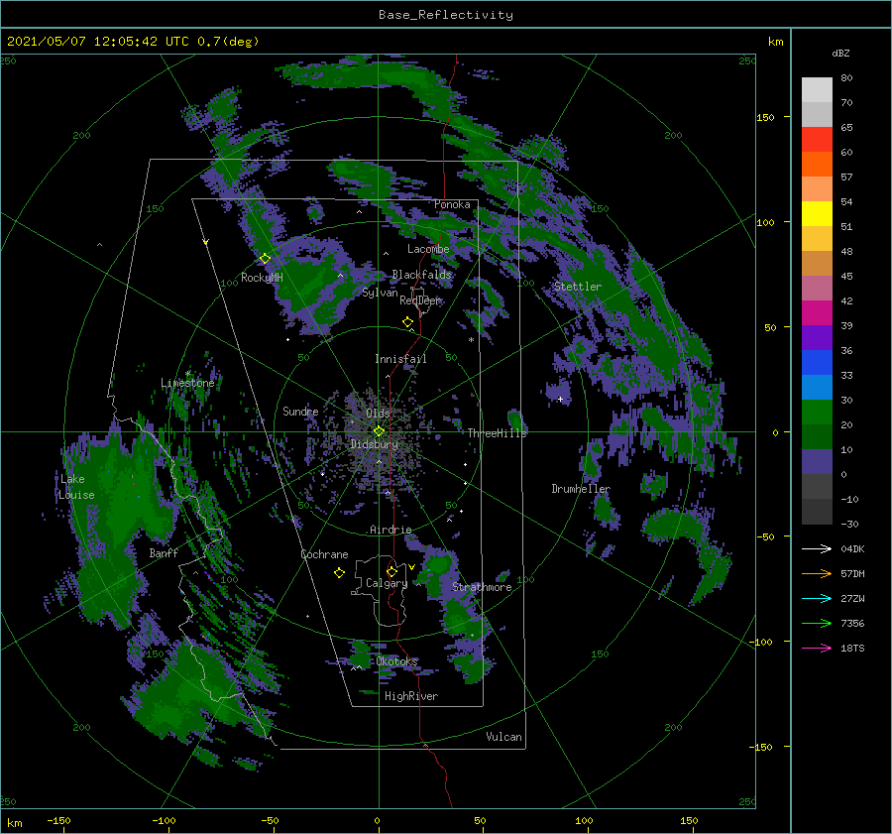Click the Ponoka city label
This screenshot has height=834, width=892.
tap(452, 204)
